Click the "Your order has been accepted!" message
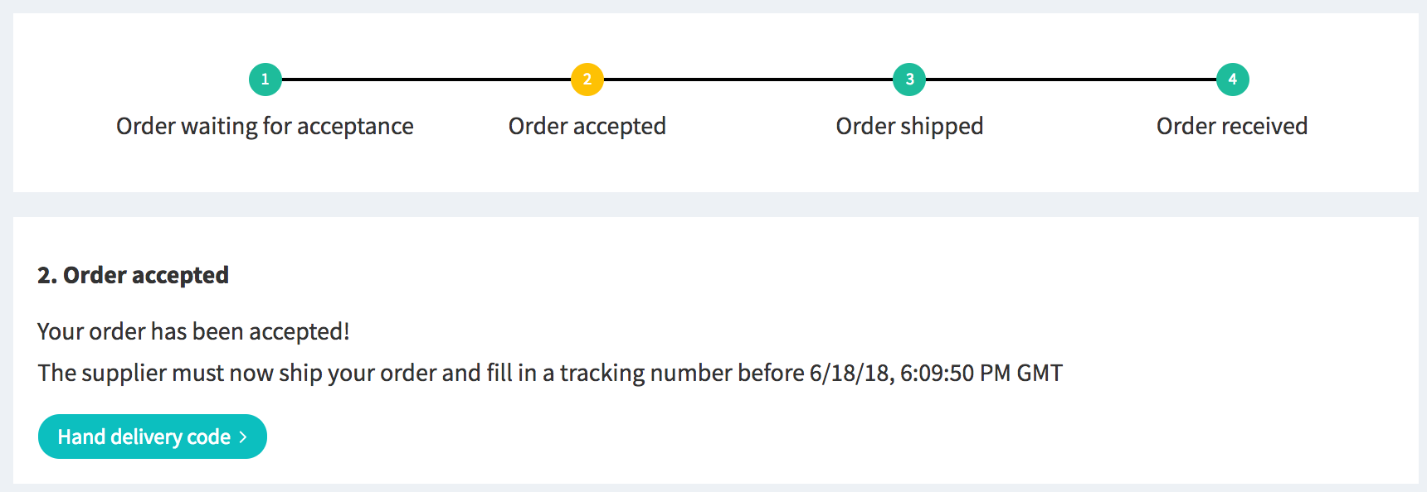Image resolution: width=1427 pixels, height=492 pixels. (x=193, y=331)
